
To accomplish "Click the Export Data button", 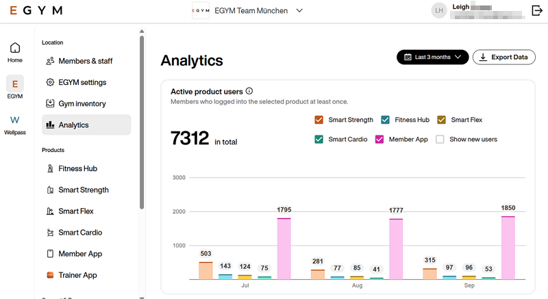I will point(504,57).
